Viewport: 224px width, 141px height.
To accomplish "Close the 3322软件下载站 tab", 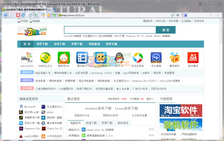I will [x=50, y=10].
